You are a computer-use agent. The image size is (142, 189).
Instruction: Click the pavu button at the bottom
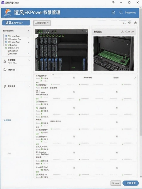115,183
